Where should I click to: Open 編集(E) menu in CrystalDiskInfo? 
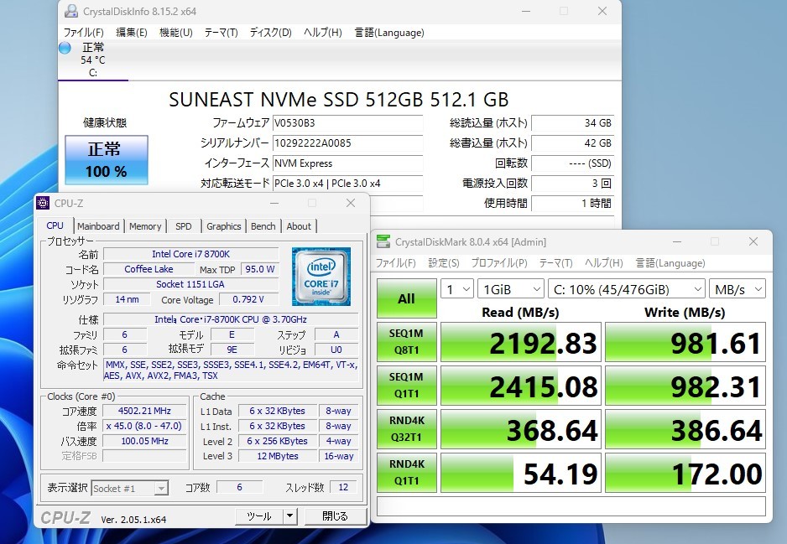(x=132, y=33)
